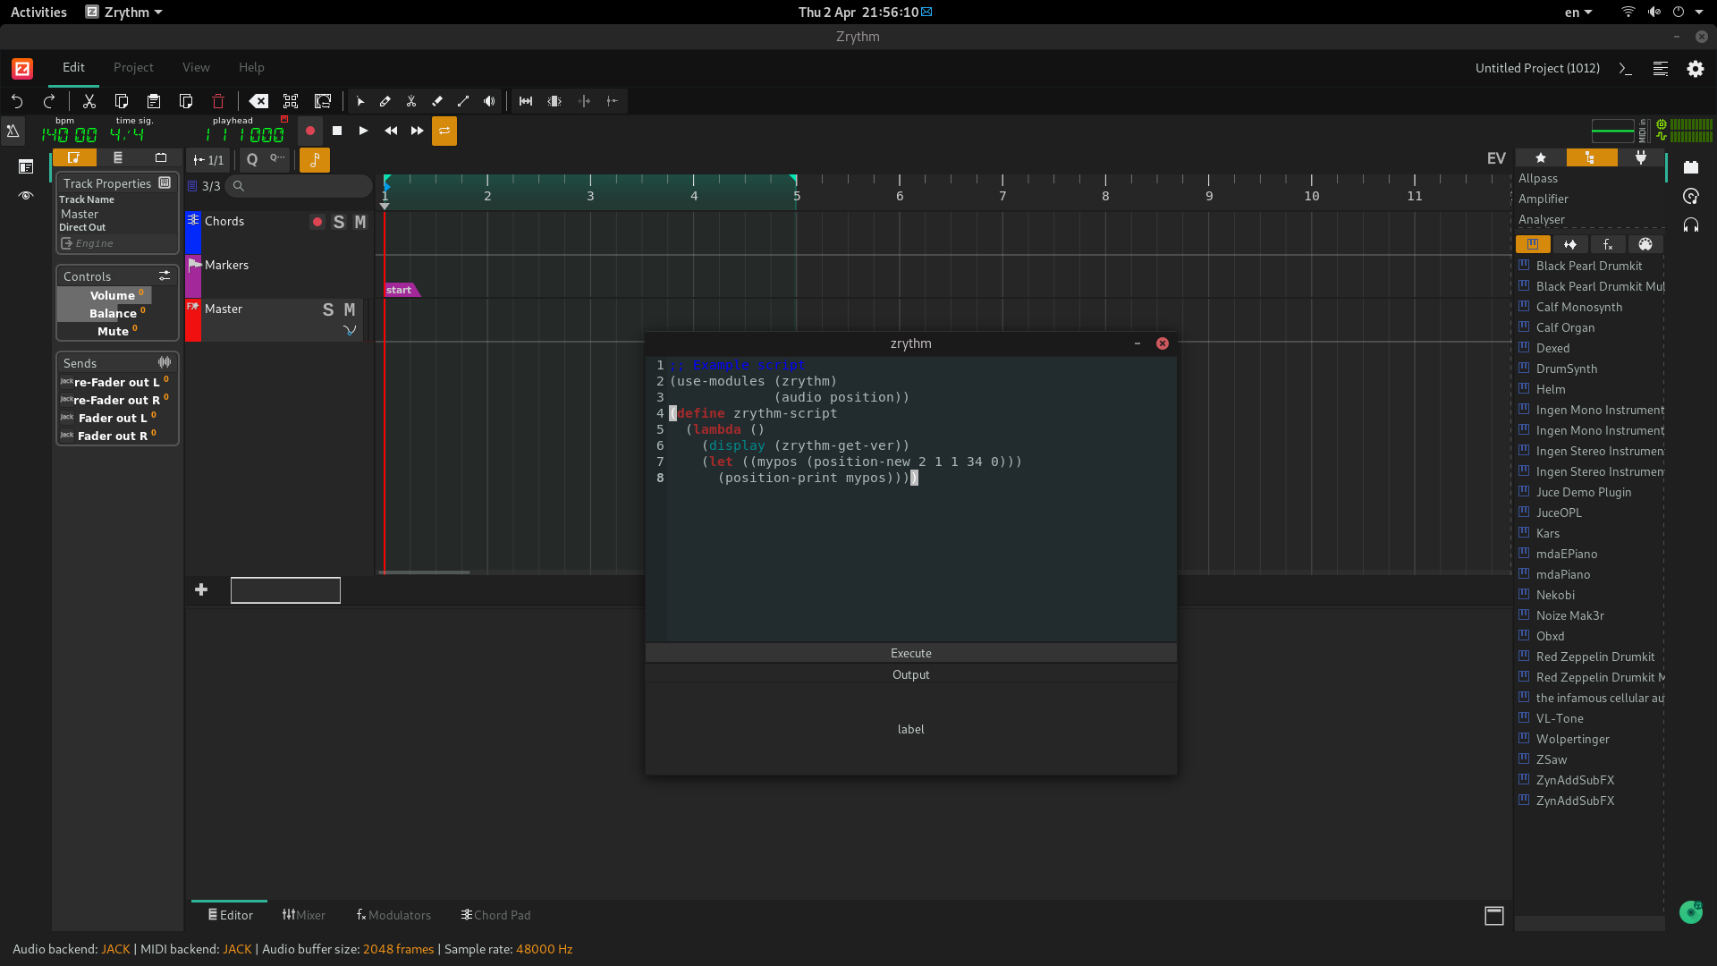Choose the Audition speaker tool

(489, 101)
